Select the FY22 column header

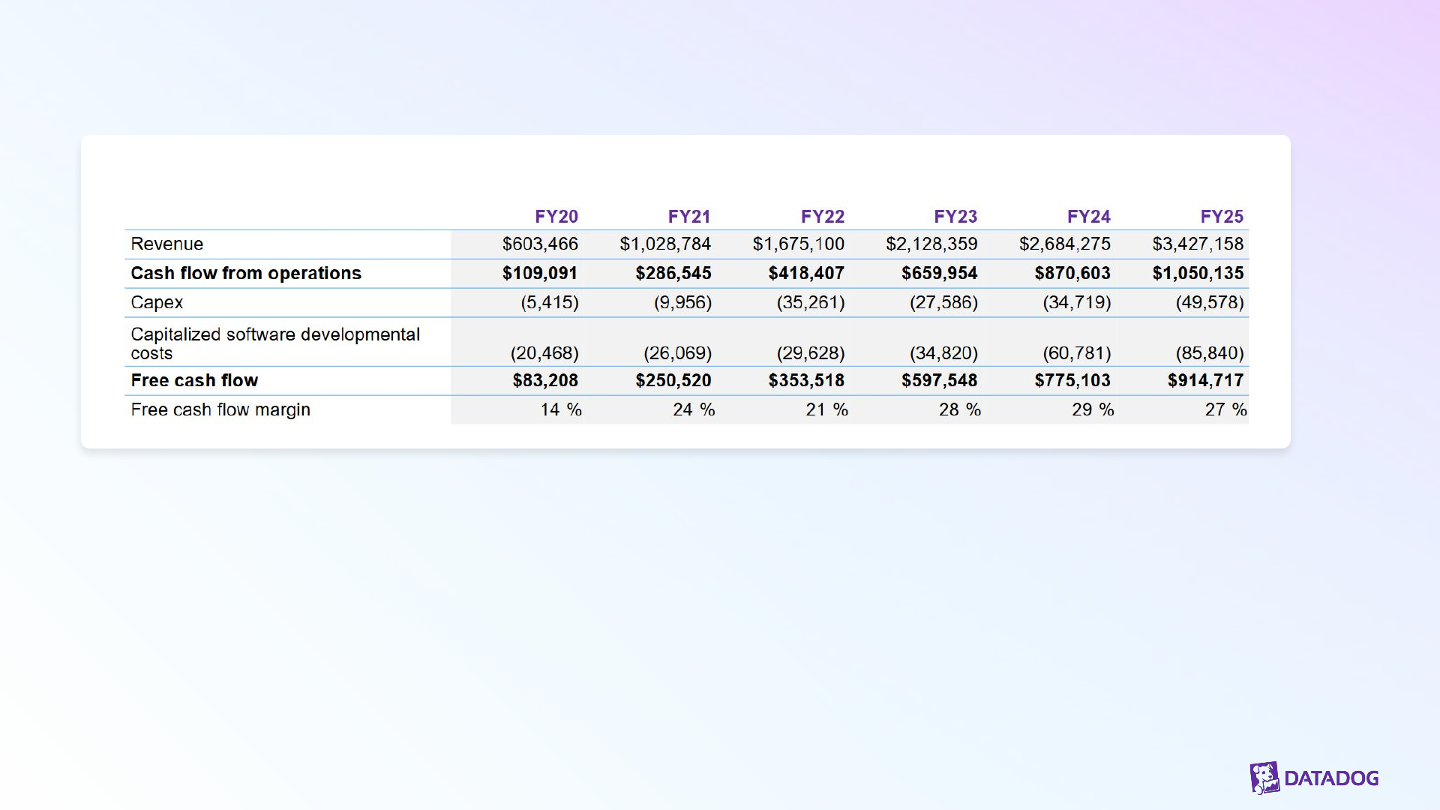pos(822,217)
